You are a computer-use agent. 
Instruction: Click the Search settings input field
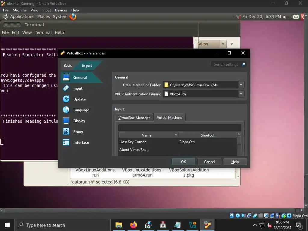pos(226,64)
